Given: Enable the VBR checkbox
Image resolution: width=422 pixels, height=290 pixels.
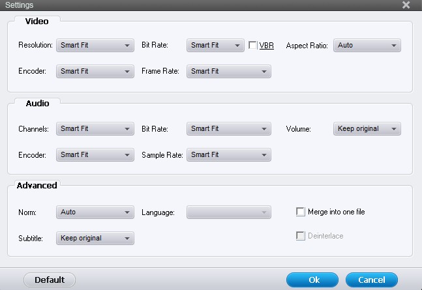Looking at the screenshot, I should (253, 46).
